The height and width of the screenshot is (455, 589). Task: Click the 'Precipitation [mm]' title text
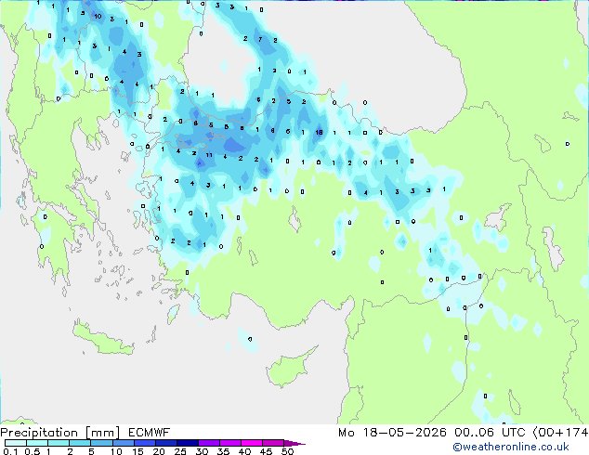[60, 433]
